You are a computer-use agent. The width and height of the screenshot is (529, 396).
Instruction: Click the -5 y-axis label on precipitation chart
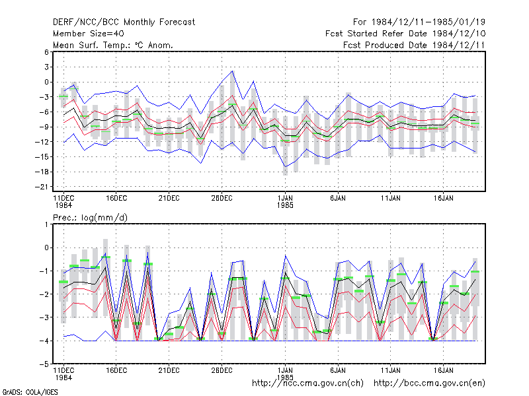point(44,364)
